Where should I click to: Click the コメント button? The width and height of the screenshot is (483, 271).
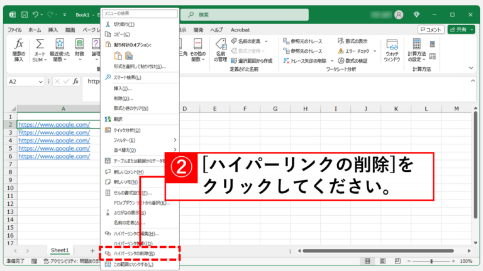point(431,29)
